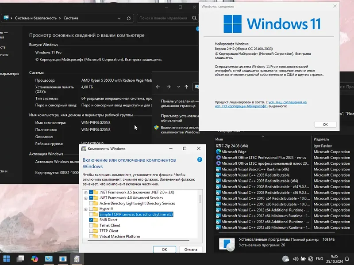This screenshot has width=354, height=265.
Task: Open the notification bell
Action: (x=347, y=259)
